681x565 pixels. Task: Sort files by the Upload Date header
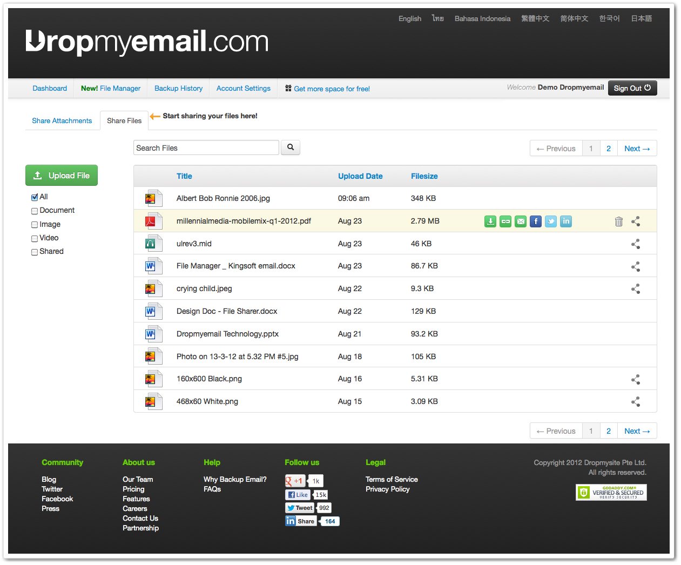(360, 176)
